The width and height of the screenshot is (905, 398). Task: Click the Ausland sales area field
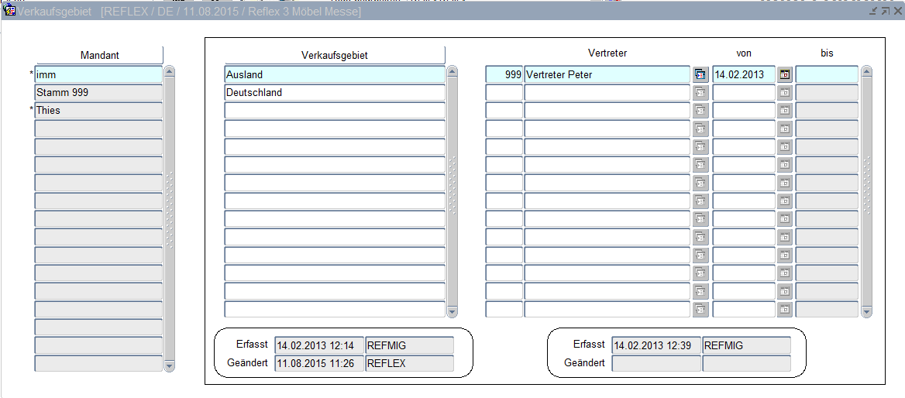[x=334, y=74]
